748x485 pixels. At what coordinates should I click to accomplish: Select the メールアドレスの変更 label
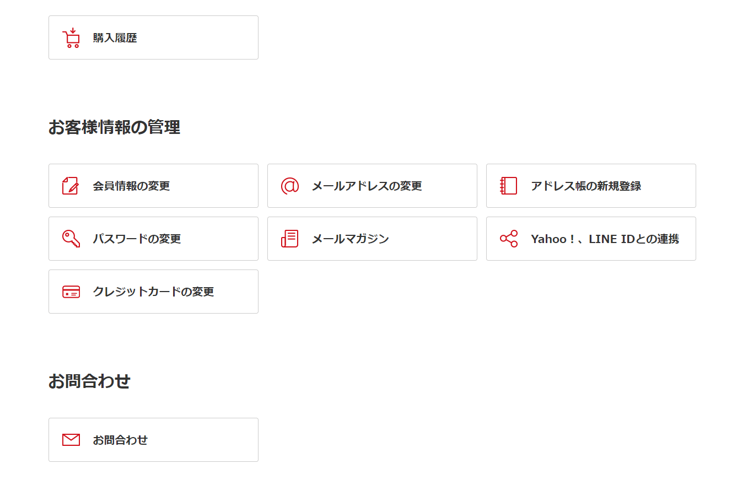point(367,186)
